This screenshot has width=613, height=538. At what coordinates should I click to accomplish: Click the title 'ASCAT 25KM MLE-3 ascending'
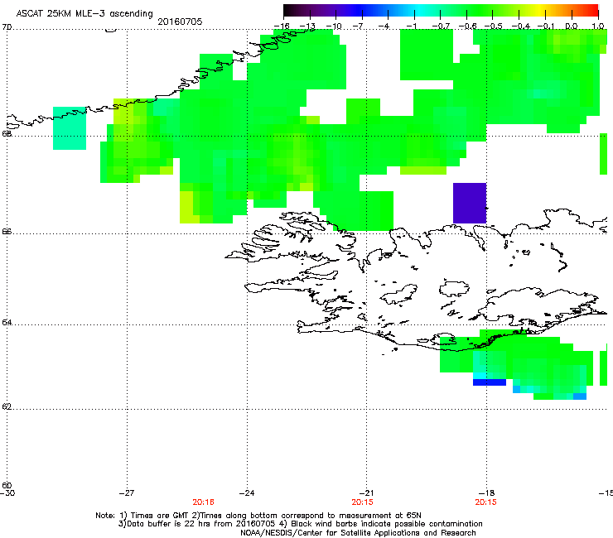(84, 14)
